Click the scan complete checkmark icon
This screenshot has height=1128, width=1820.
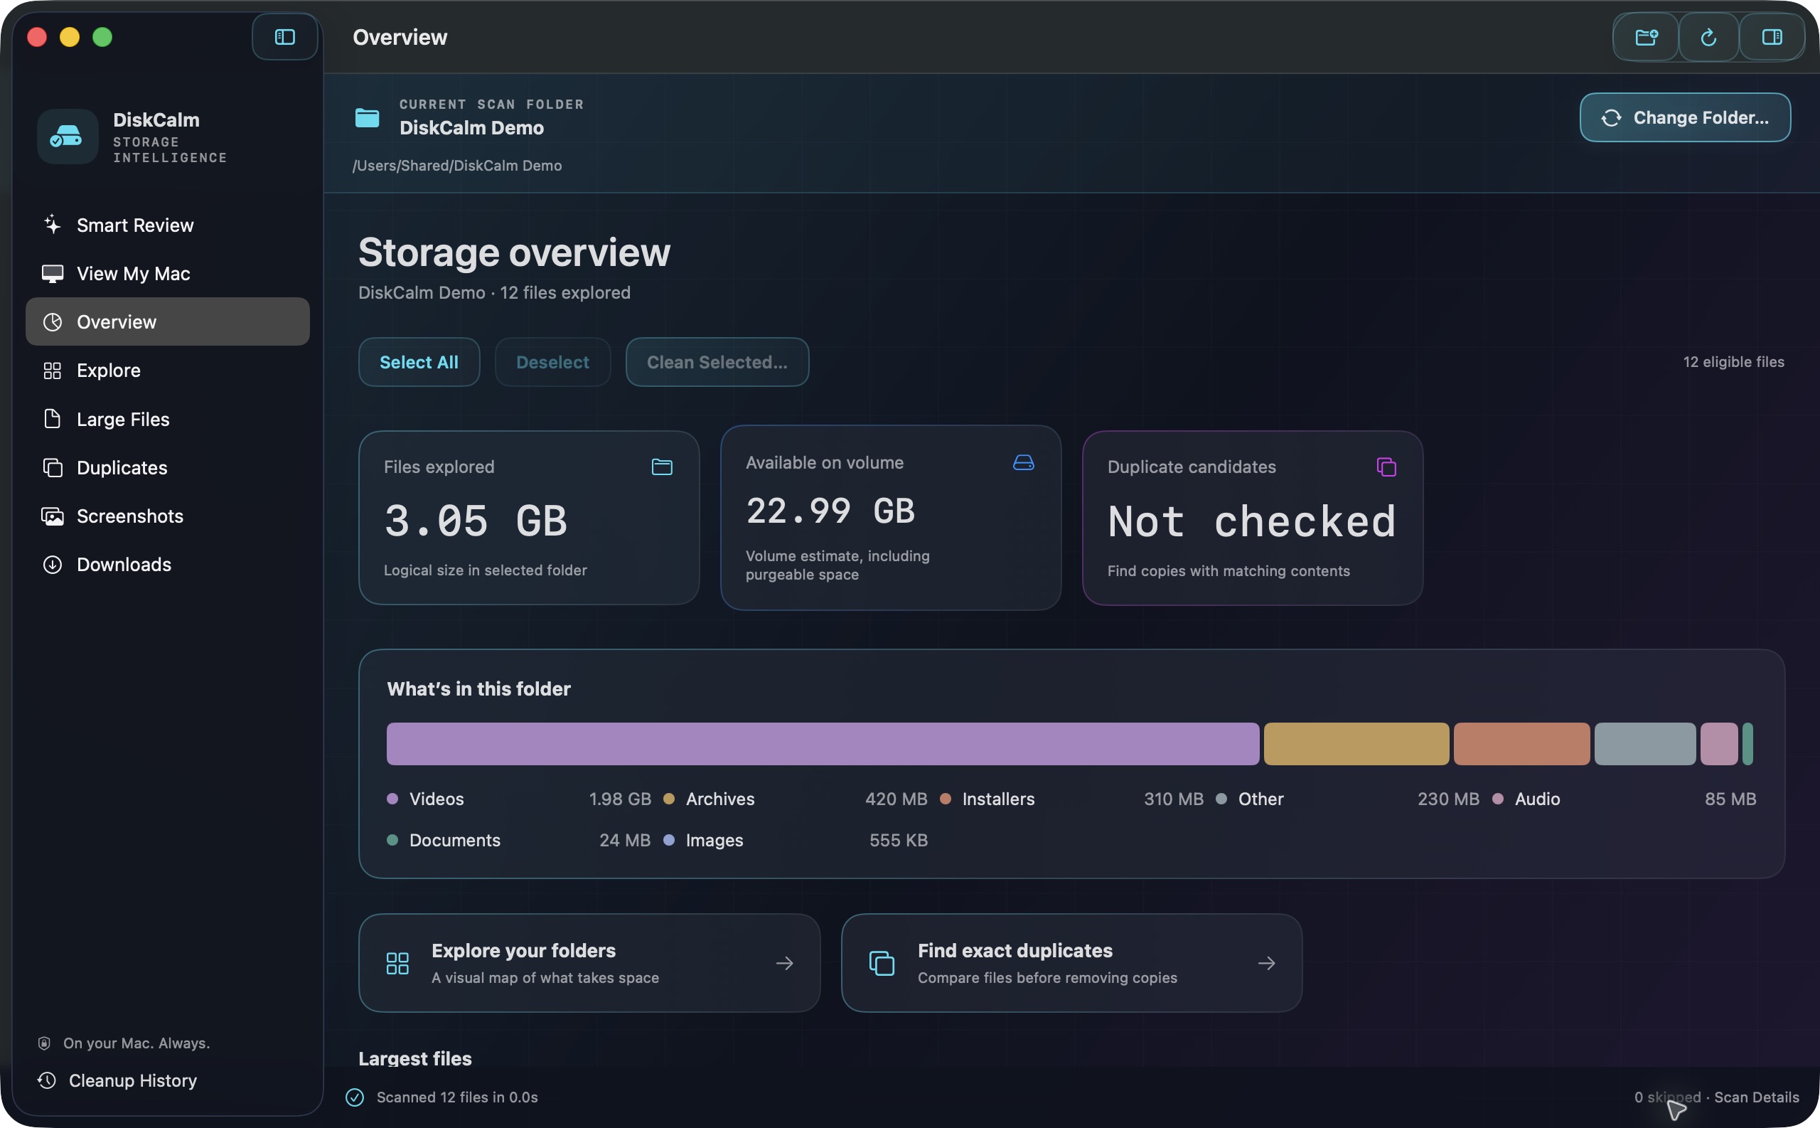(x=355, y=1096)
